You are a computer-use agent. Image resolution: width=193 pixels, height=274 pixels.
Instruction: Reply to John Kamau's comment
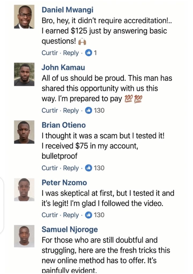(x=71, y=110)
